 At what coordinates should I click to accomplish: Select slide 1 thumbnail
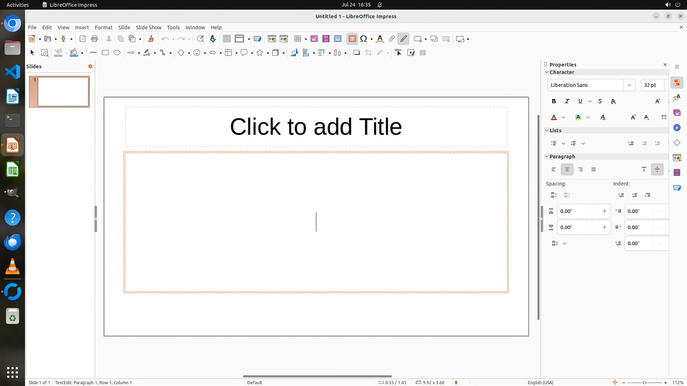(x=63, y=92)
